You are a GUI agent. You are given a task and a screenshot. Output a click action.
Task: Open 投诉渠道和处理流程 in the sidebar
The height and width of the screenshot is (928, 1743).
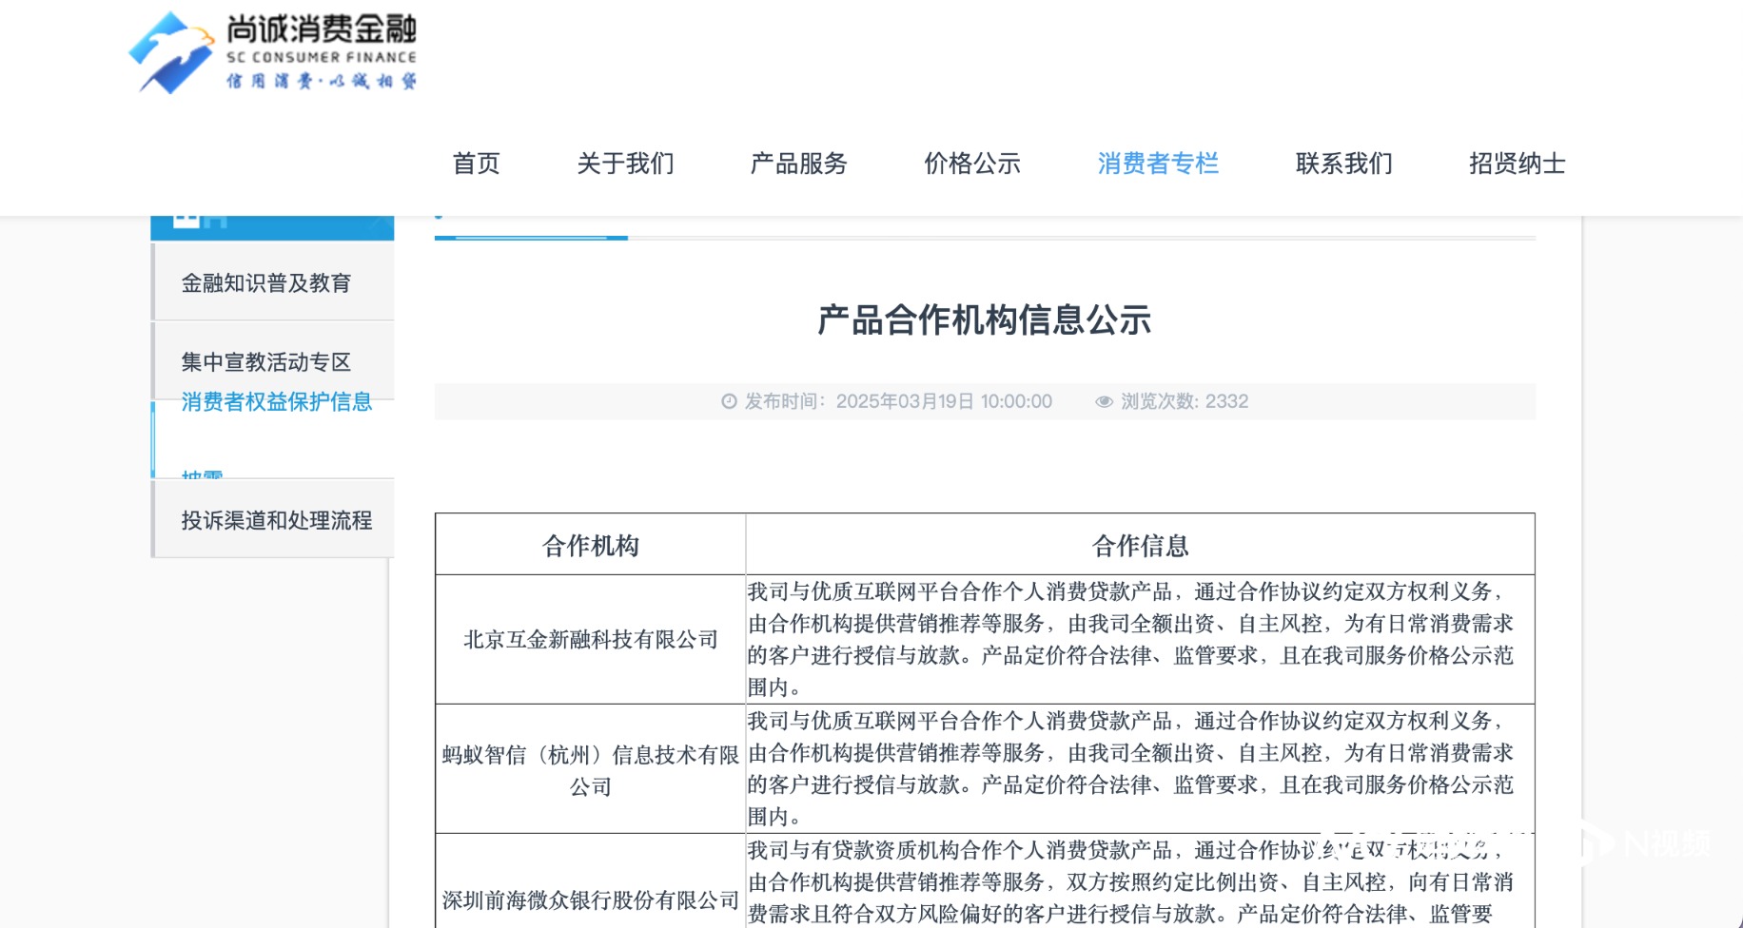[276, 518]
